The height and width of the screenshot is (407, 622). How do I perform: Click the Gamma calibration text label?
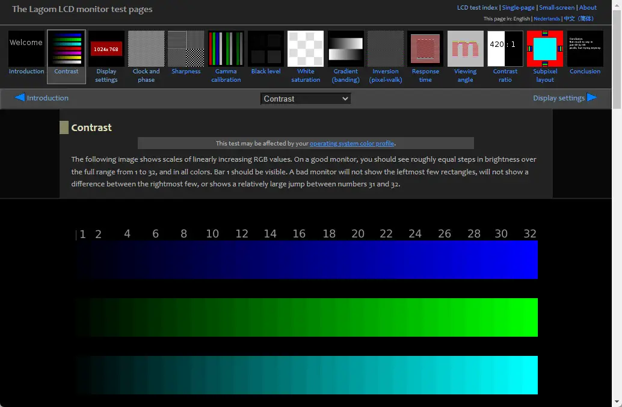click(226, 75)
